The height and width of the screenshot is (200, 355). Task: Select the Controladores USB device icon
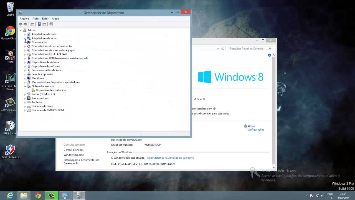click(x=29, y=58)
